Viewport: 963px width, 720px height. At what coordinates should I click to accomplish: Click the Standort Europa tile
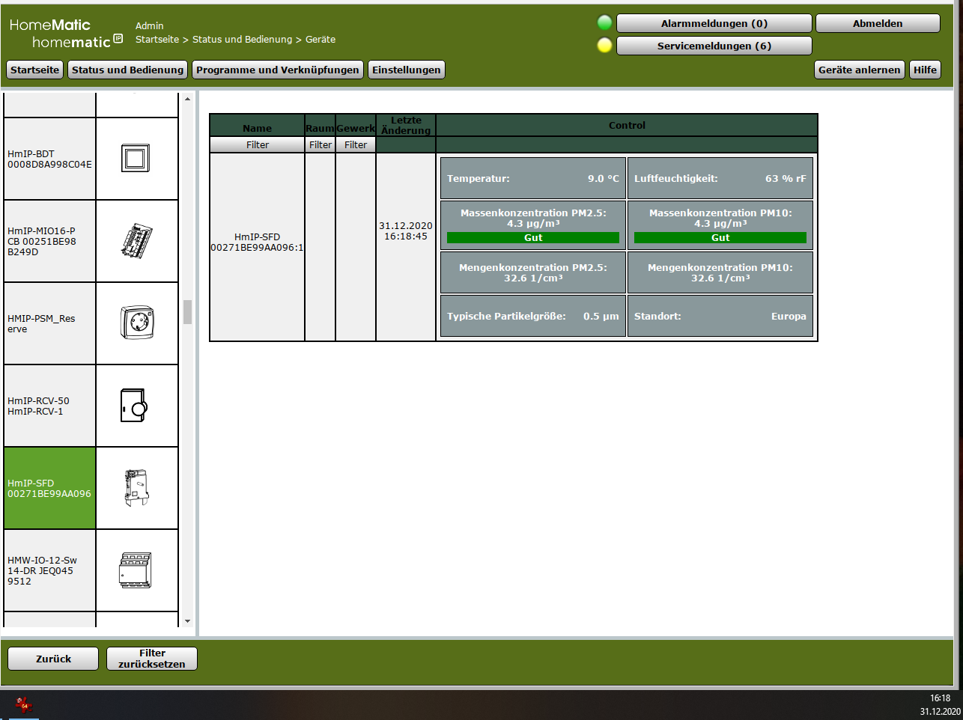tap(720, 316)
